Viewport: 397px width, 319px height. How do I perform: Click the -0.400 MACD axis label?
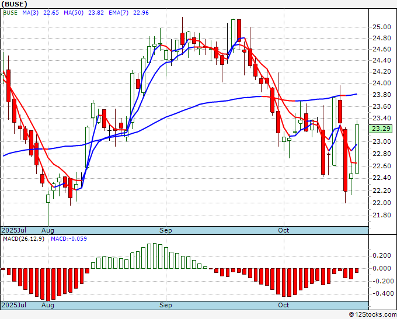(x=383, y=293)
